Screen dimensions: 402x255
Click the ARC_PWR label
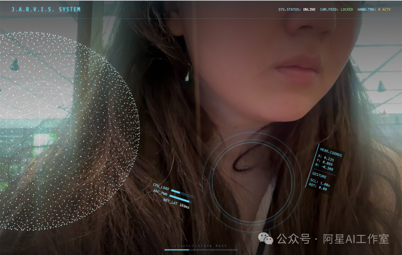160,193
